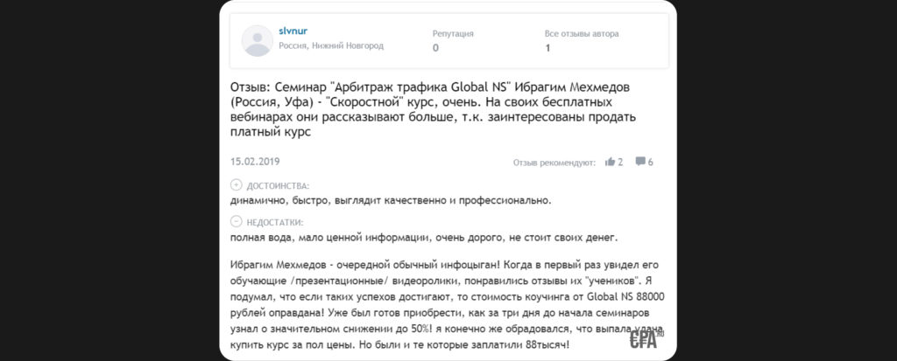The image size is (897, 361).
Task: Click the author's review count 1
Action: [x=547, y=48]
